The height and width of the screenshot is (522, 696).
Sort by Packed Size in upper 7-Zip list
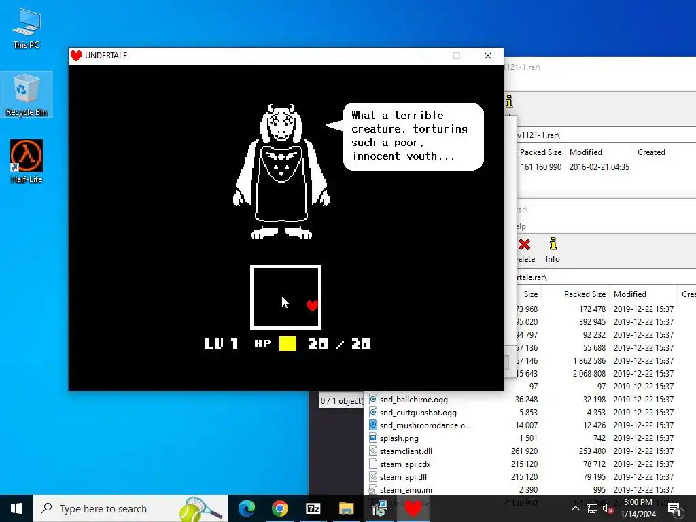click(540, 152)
